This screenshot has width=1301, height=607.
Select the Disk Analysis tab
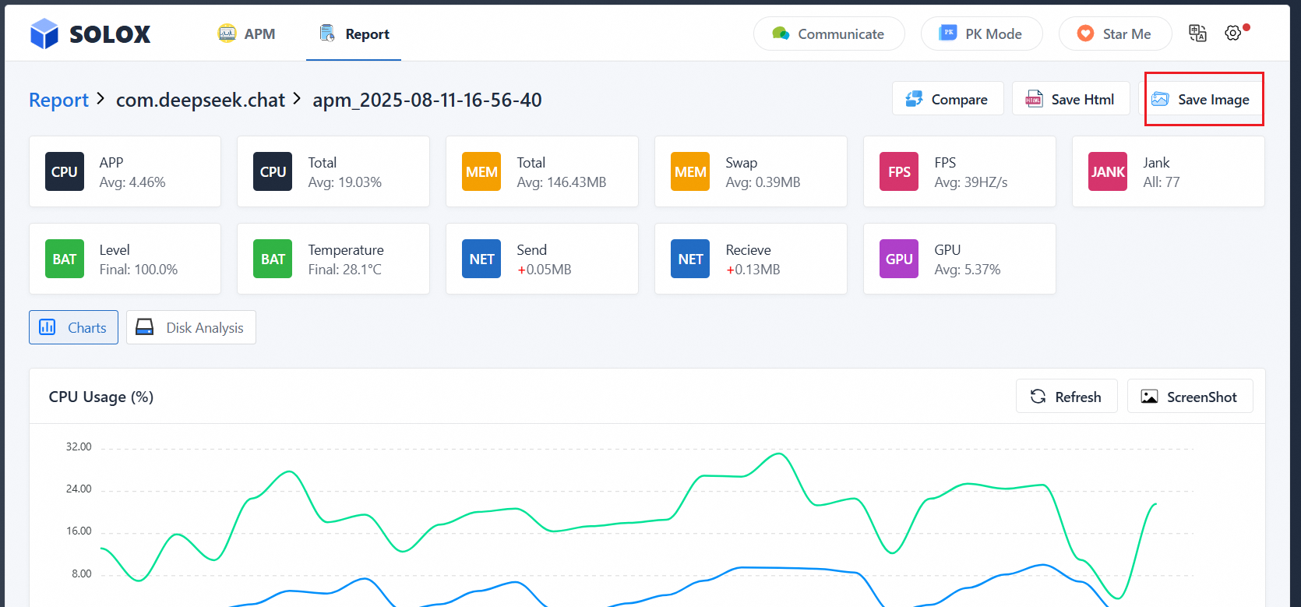[191, 327]
